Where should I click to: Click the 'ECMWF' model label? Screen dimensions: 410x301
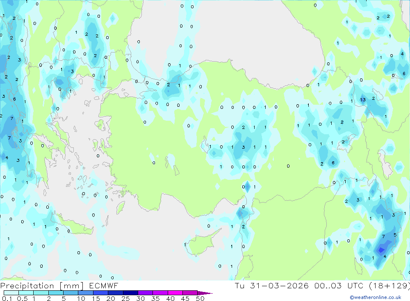click(x=104, y=285)
